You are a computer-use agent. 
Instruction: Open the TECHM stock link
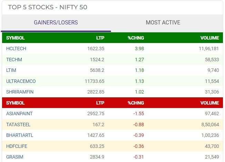(14, 60)
